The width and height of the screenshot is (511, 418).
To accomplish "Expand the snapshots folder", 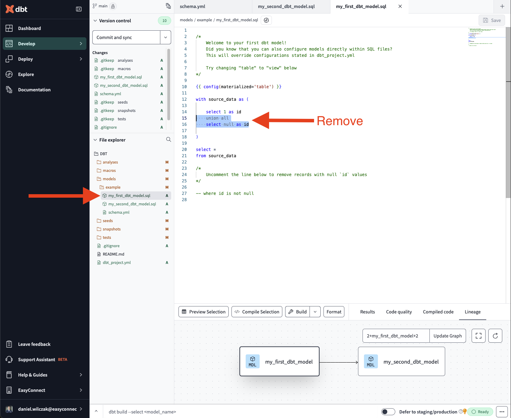I will tap(109, 229).
